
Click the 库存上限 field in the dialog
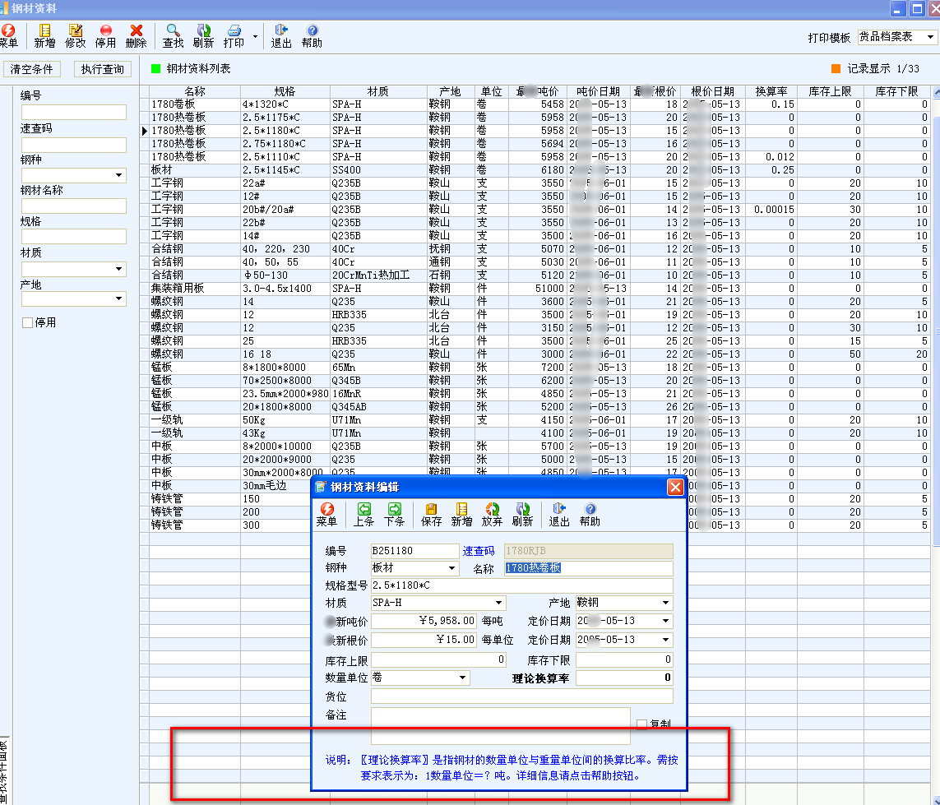pyautogui.click(x=439, y=660)
